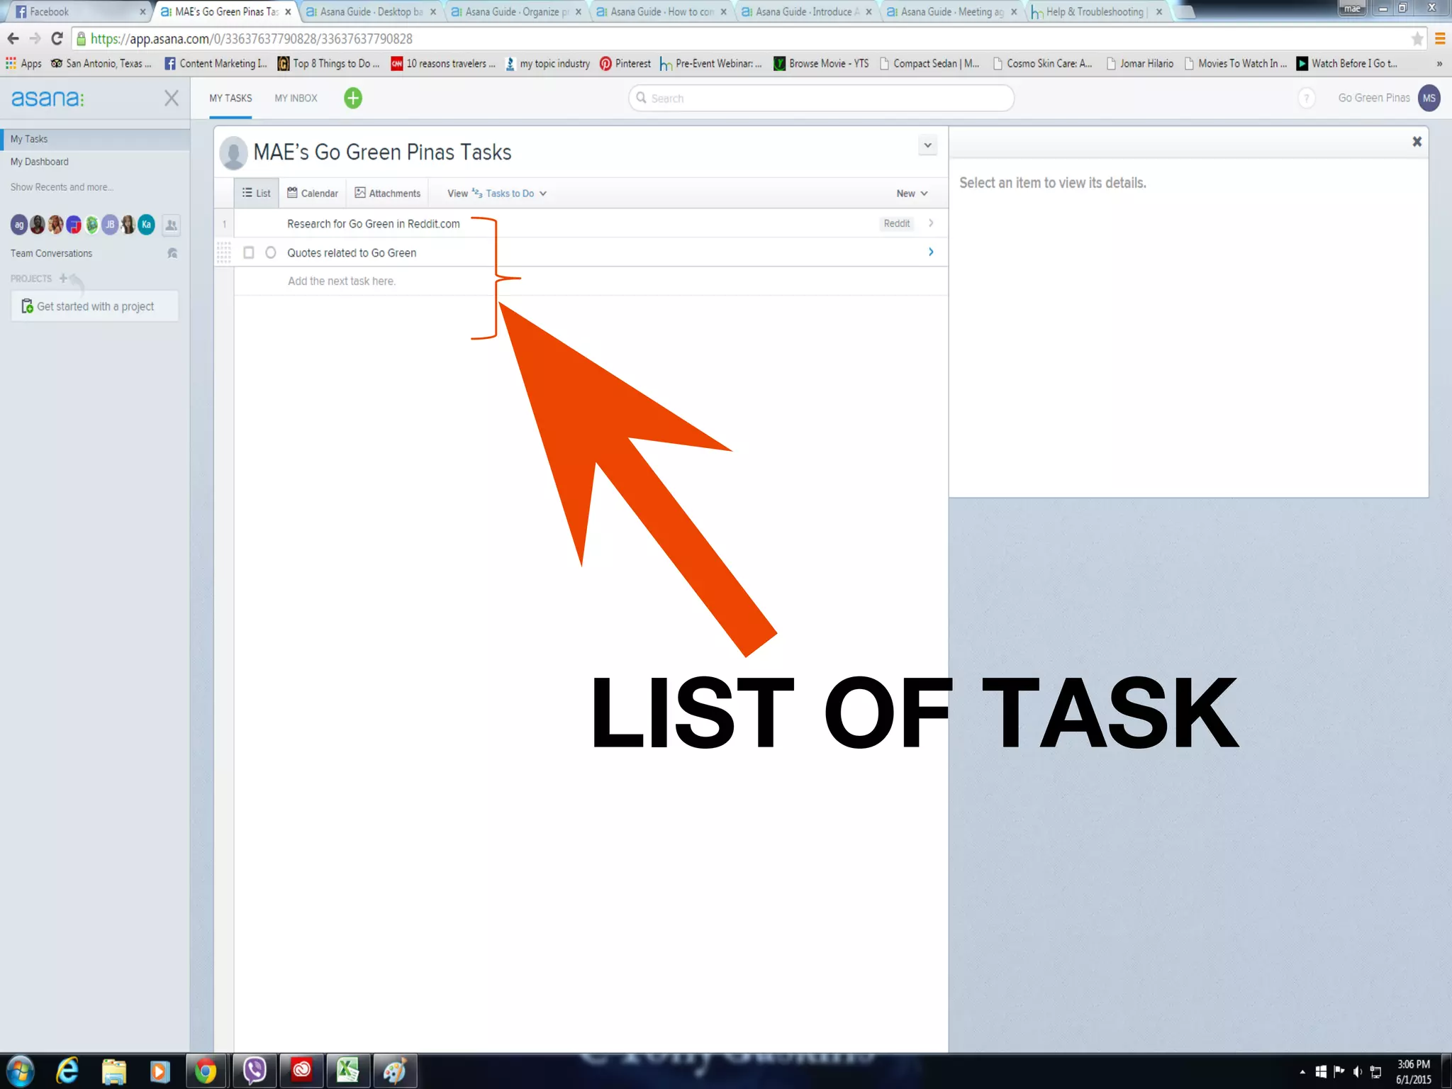Click the 'JB' team member avatar
Screen dimensions: 1452x1089
pos(110,225)
